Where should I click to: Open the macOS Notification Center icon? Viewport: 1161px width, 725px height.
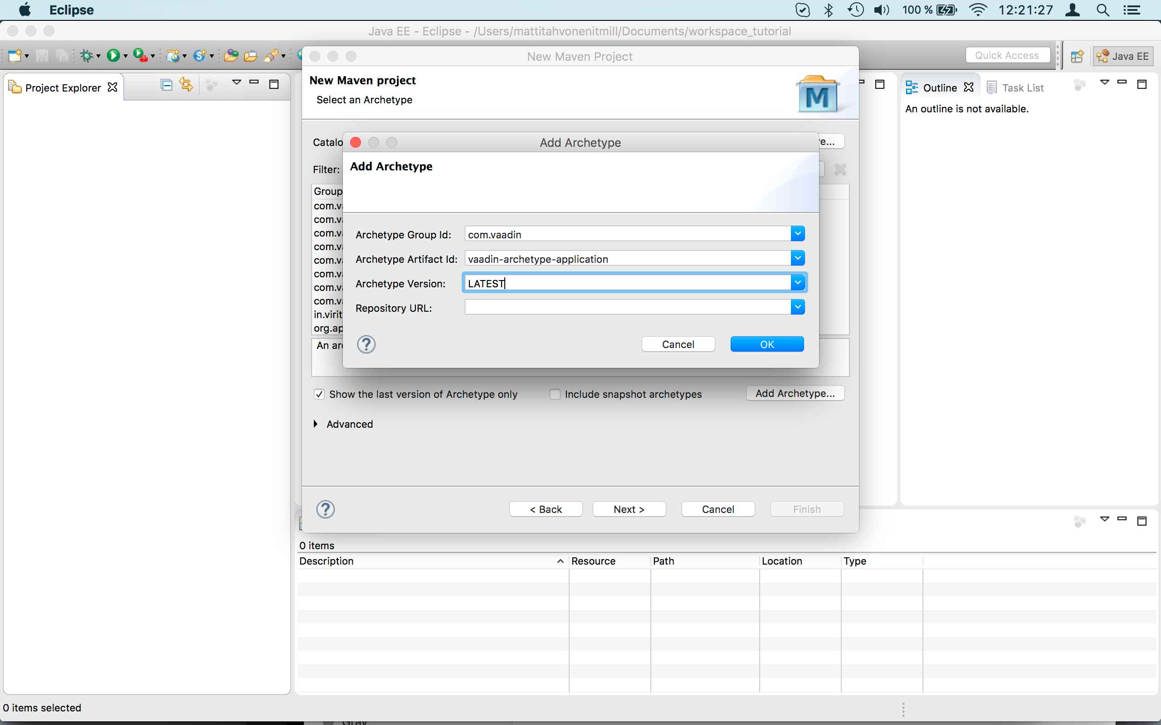point(1132,10)
